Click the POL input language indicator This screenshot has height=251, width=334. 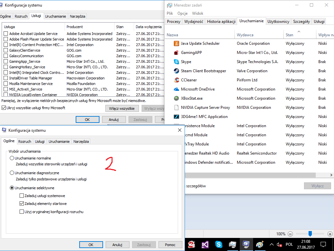pos(289,244)
